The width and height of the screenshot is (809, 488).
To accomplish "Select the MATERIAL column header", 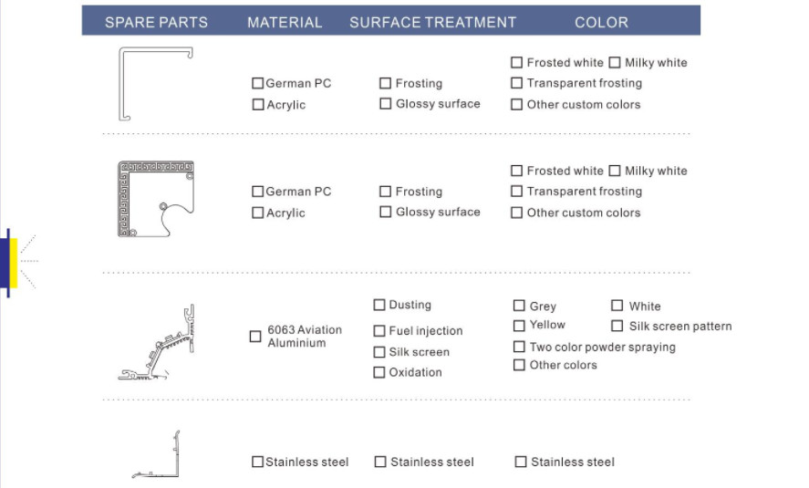I will (285, 22).
